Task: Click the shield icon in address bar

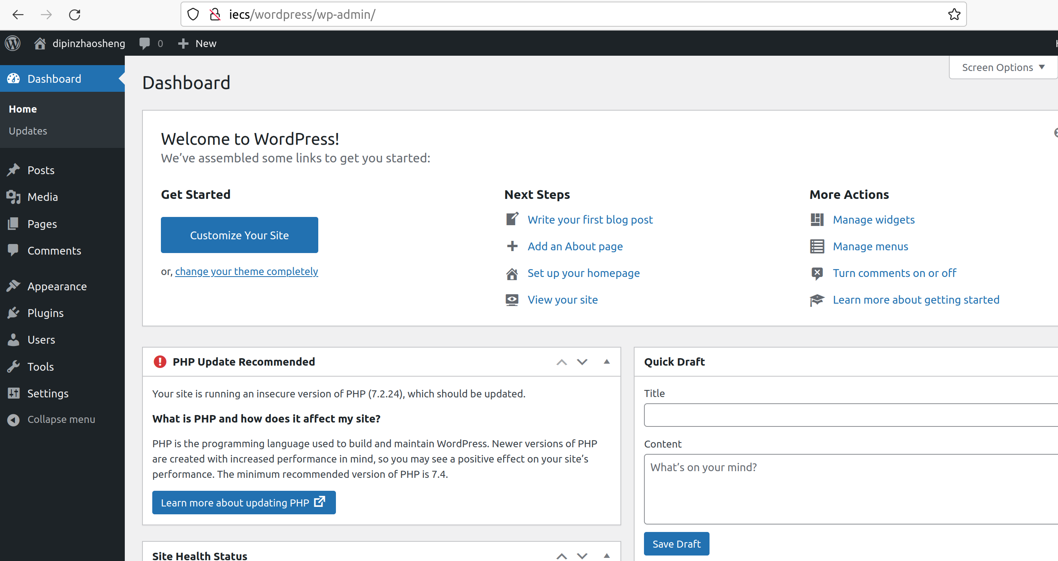Action: 193,15
